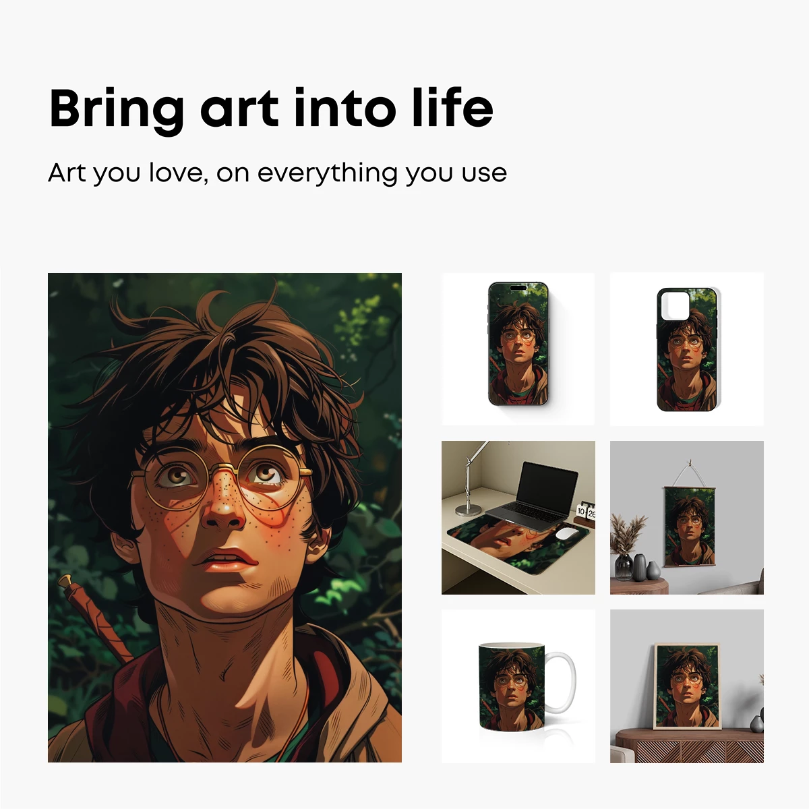Click the phone's dynamic island notch
Image resolution: width=809 pixels, height=809 pixels.
[518, 287]
